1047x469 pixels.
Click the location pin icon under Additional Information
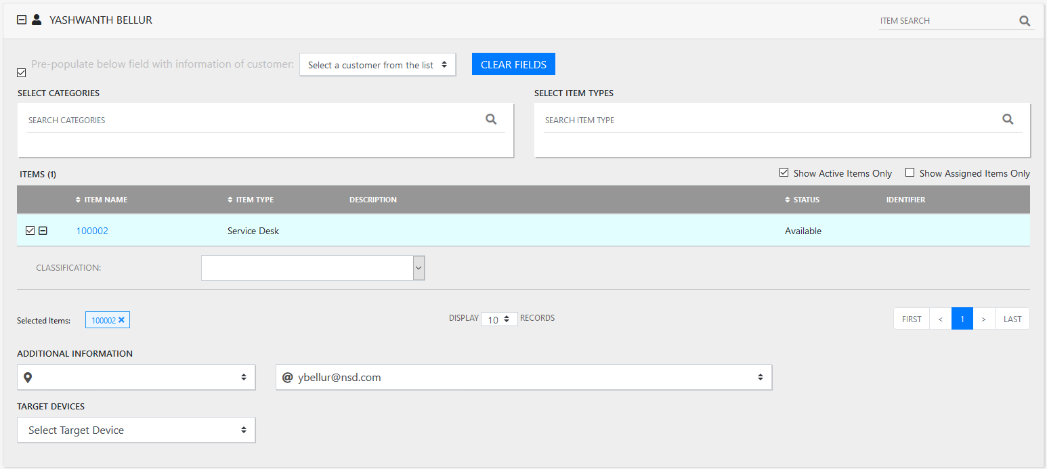[28, 377]
